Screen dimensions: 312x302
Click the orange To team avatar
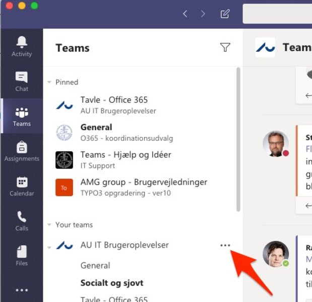point(65,187)
